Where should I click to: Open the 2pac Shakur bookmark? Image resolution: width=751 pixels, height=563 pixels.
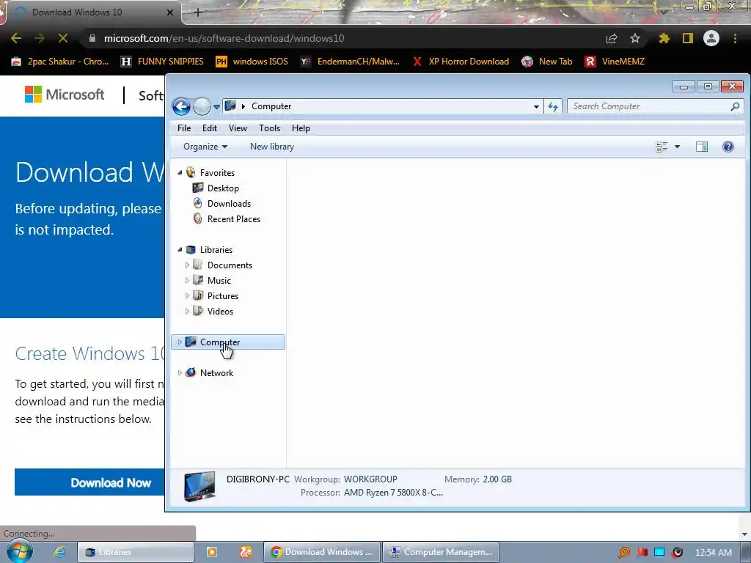60,62
